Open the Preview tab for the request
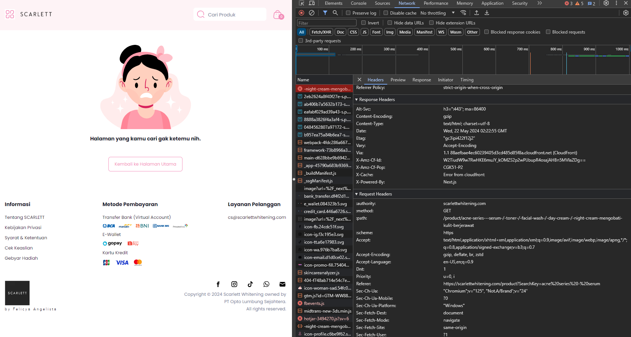Image resolution: width=631 pixels, height=337 pixels. (x=398, y=80)
